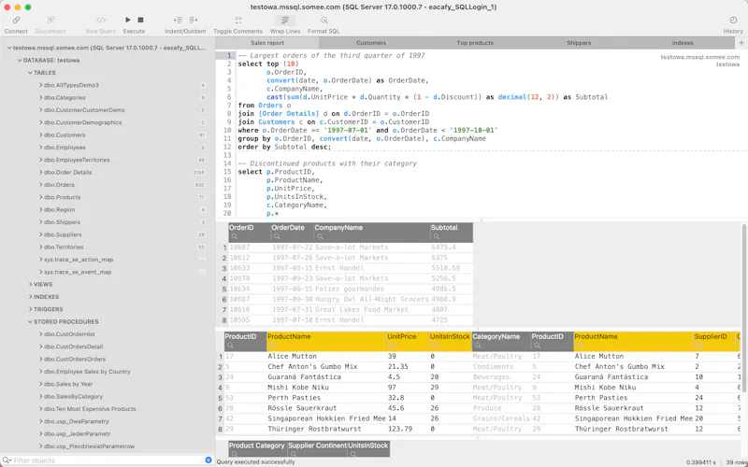Toggle the Wrap Lines option
The width and height of the screenshot is (748, 467).
click(285, 20)
